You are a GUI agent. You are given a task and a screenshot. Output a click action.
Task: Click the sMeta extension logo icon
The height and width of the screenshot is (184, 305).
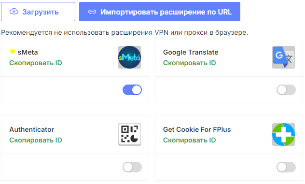coord(129,57)
